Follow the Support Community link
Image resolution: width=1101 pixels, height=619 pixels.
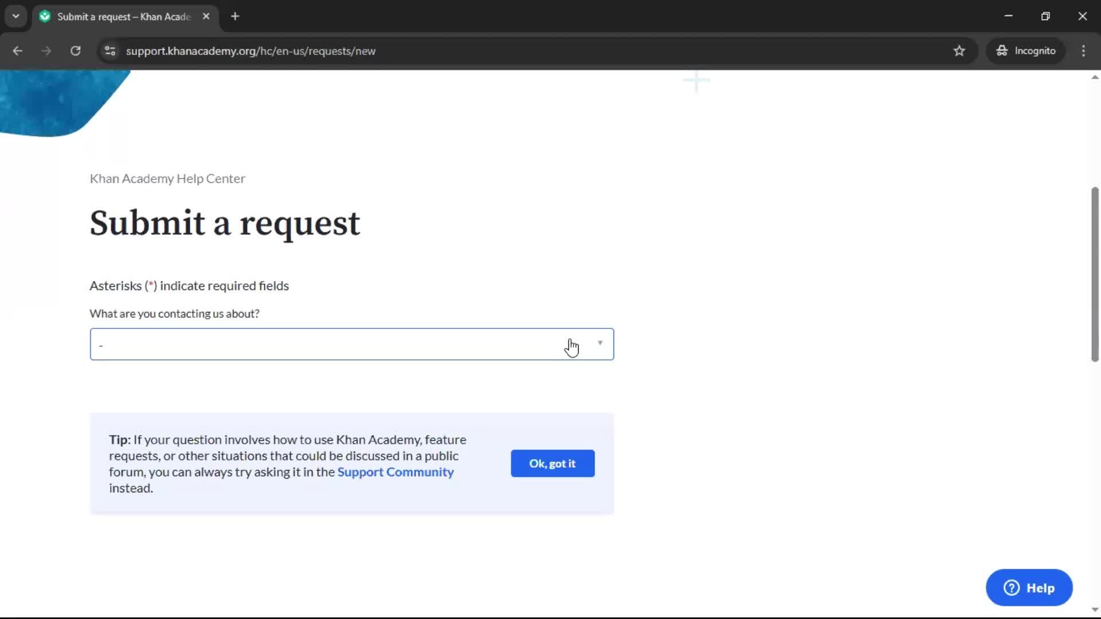click(x=396, y=472)
